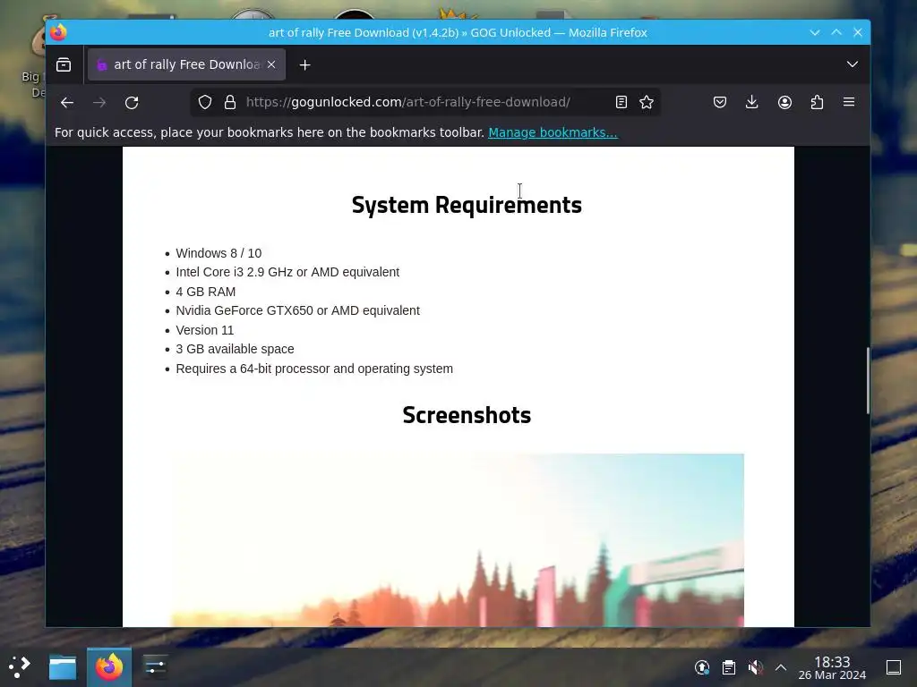Minimize the Firefox window

pyautogui.click(x=815, y=33)
